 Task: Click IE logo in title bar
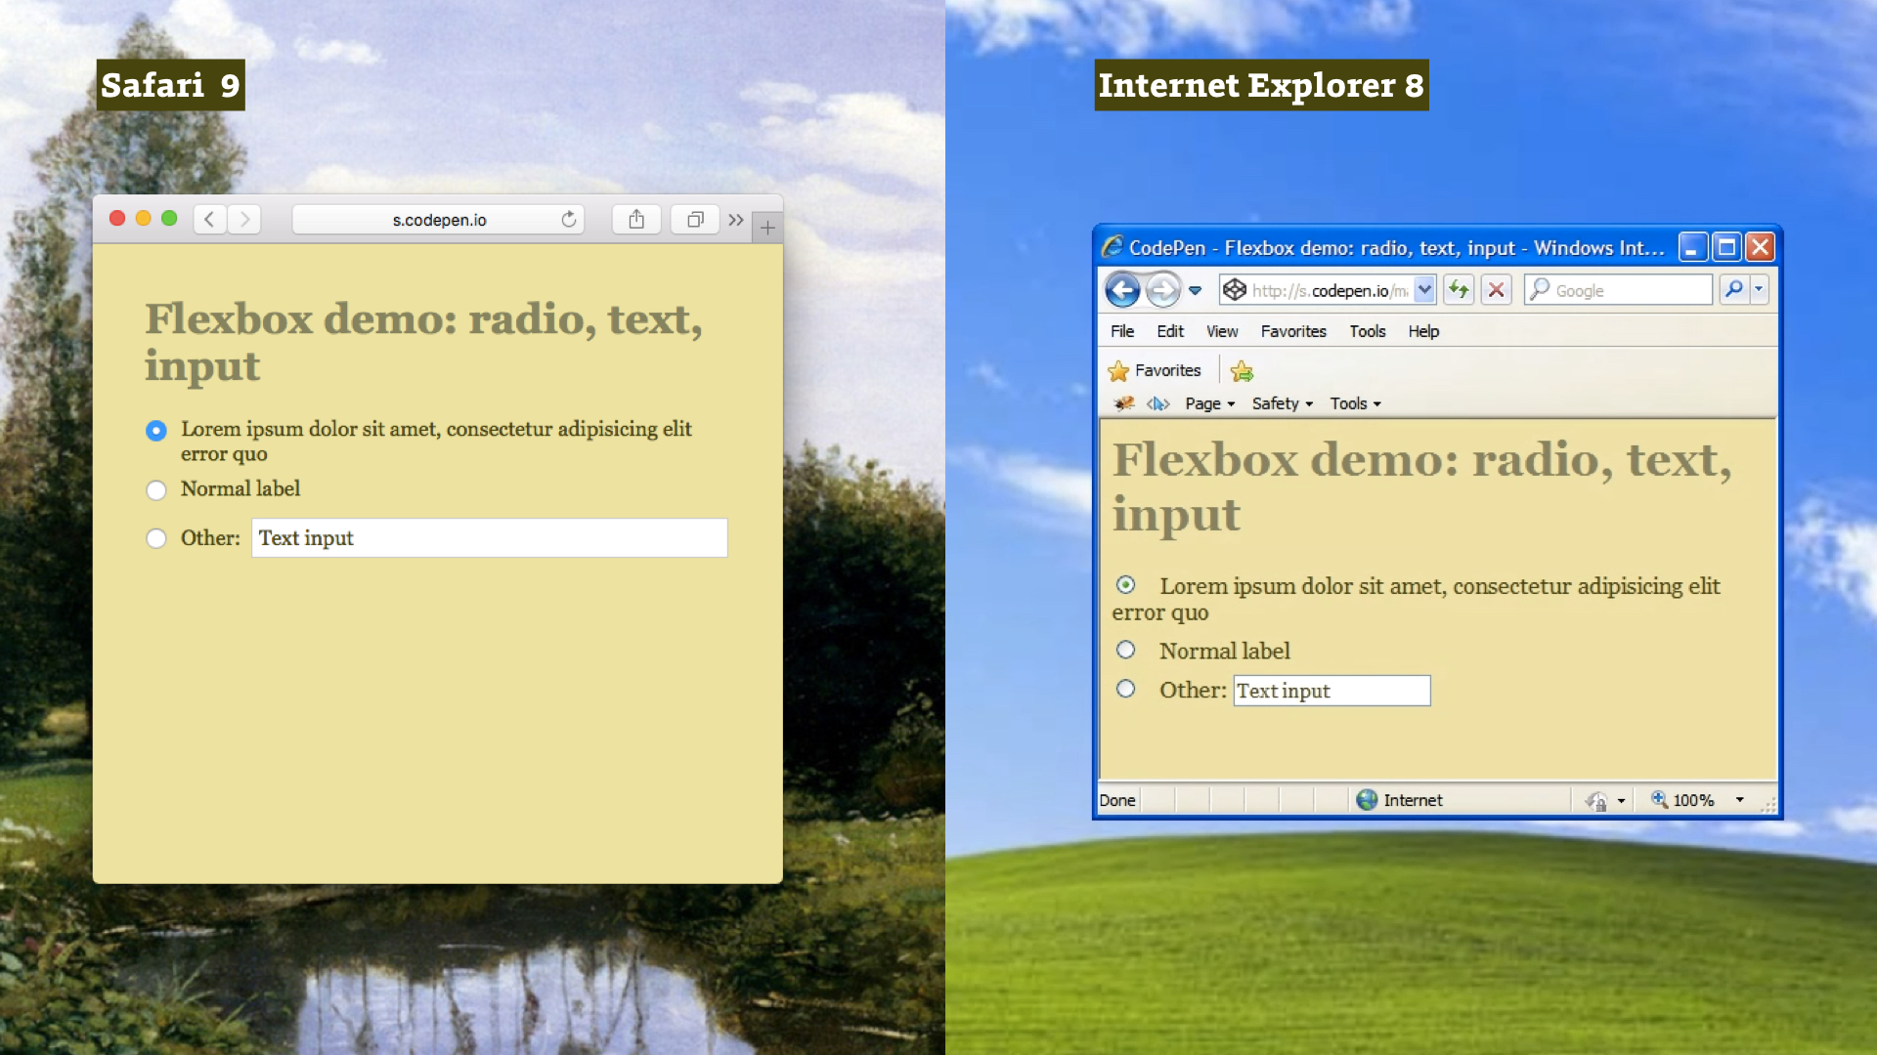click(x=1112, y=246)
